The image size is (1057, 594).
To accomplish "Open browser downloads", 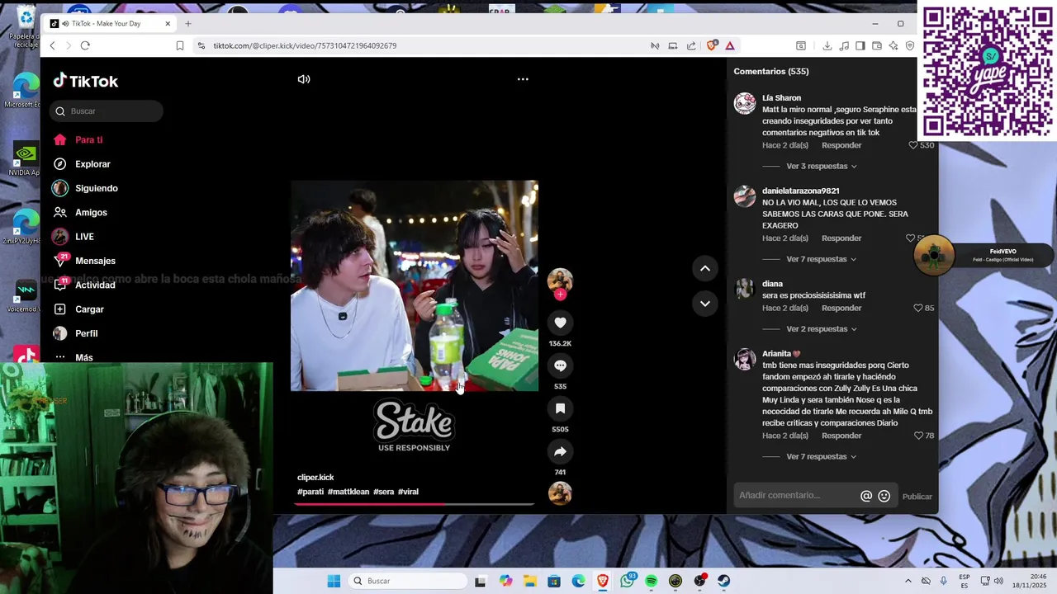I will point(827,45).
